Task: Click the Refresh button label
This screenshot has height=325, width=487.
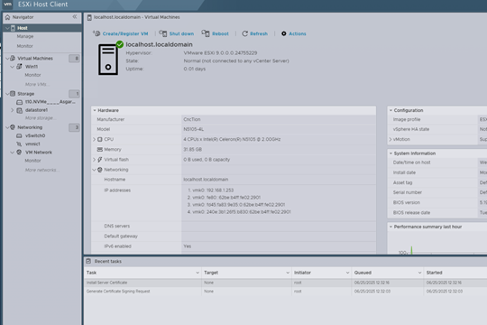Action: [x=259, y=33]
